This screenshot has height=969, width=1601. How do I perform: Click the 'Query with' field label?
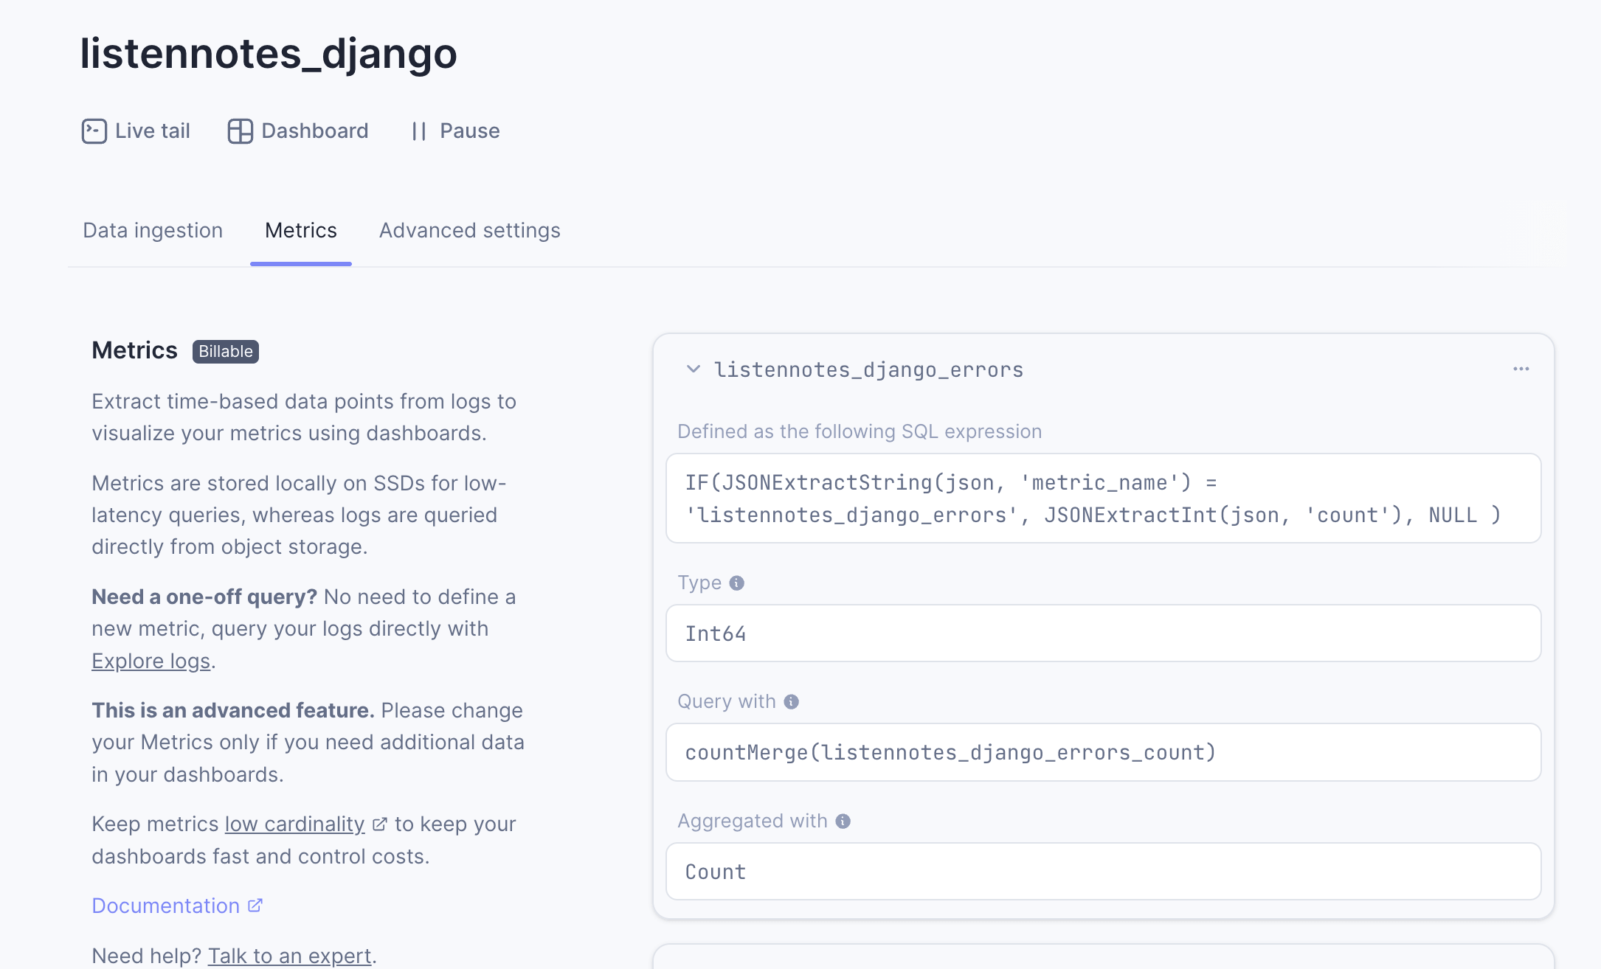pyautogui.click(x=727, y=701)
